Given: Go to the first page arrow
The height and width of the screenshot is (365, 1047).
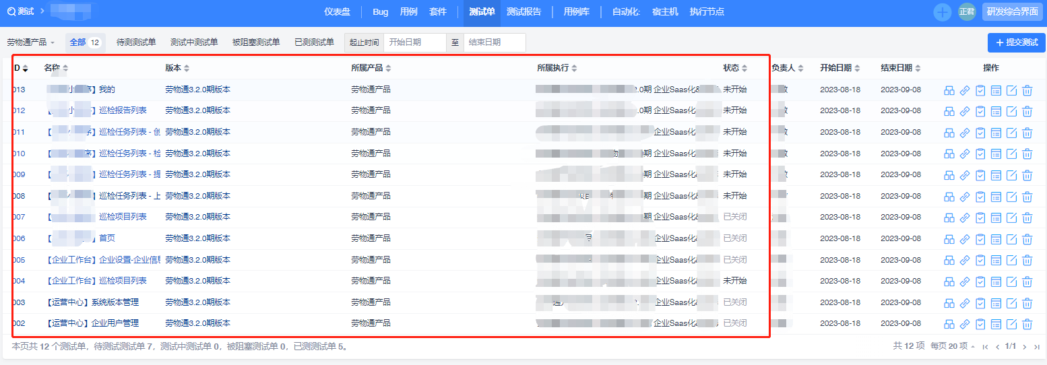Looking at the screenshot, I should tap(985, 346).
